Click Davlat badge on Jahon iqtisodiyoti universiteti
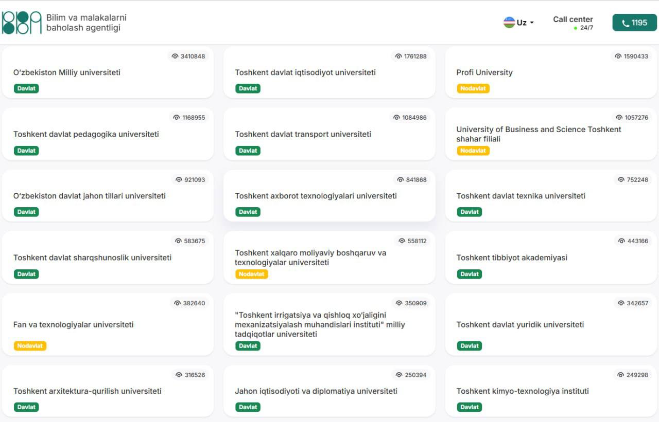This screenshot has width=659, height=422. pyautogui.click(x=248, y=407)
